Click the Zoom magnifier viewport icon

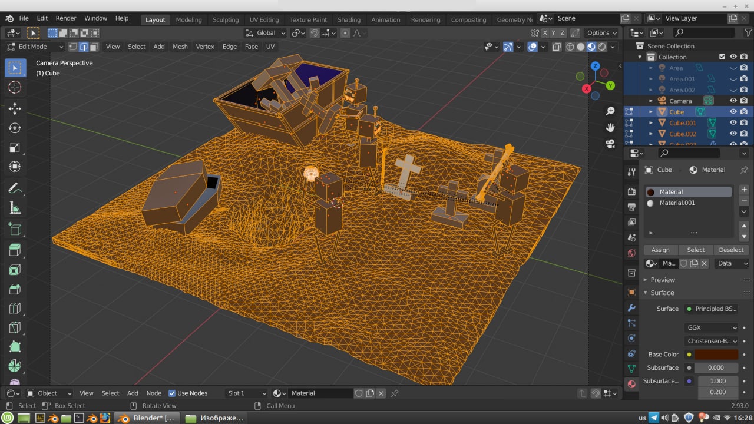[610, 111]
